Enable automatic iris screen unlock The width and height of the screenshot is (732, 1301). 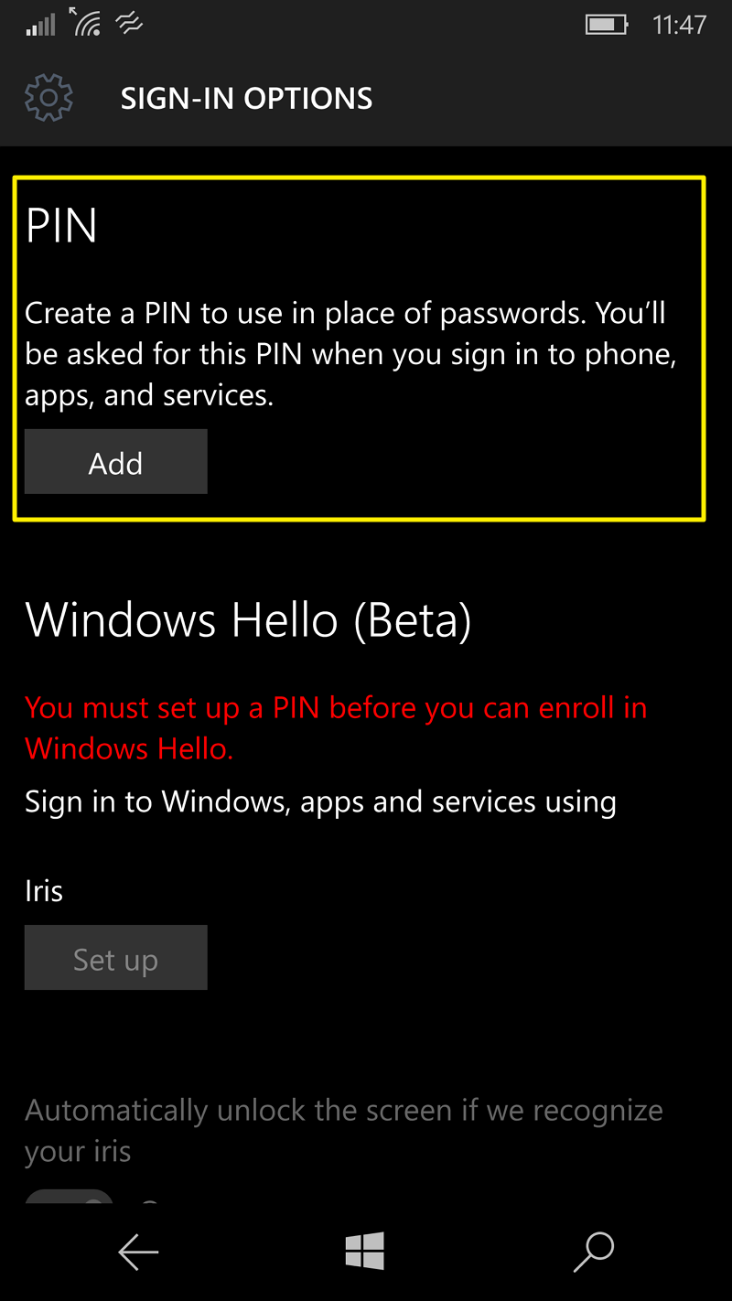point(70,1199)
